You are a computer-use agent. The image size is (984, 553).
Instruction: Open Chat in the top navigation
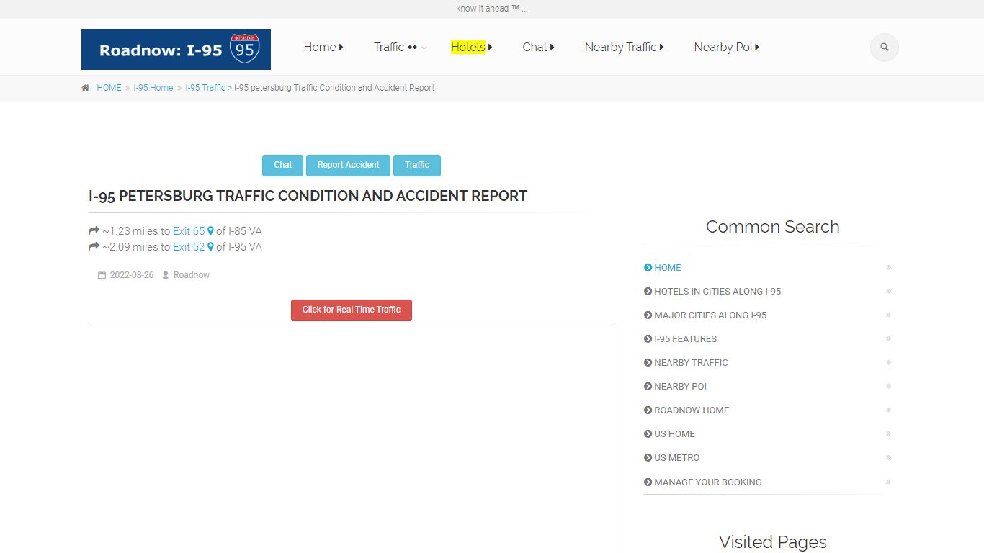coord(535,48)
